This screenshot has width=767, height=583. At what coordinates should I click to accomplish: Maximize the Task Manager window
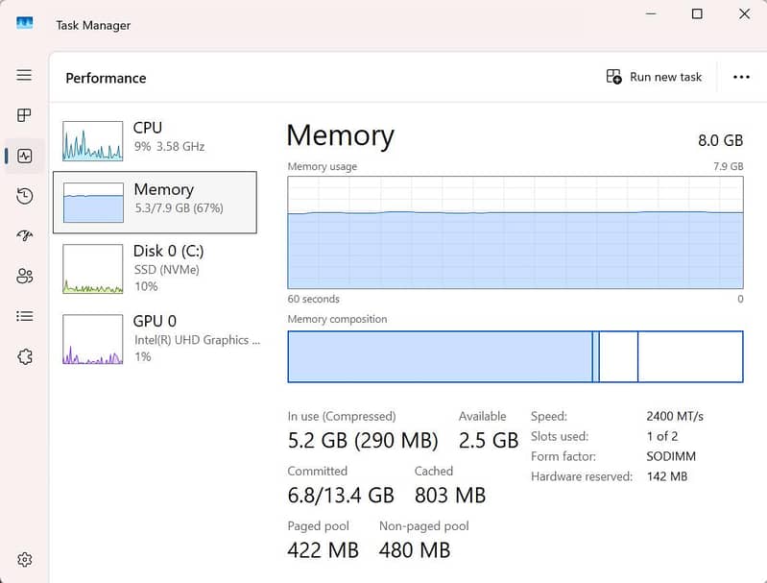697,14
